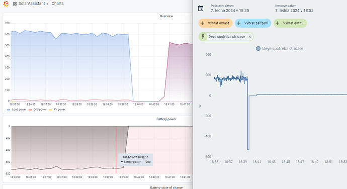Screen dimensions: 347x189
Task: Click the 18:41 label on the Deye chart axis
Action: click(x=257, y=162)
